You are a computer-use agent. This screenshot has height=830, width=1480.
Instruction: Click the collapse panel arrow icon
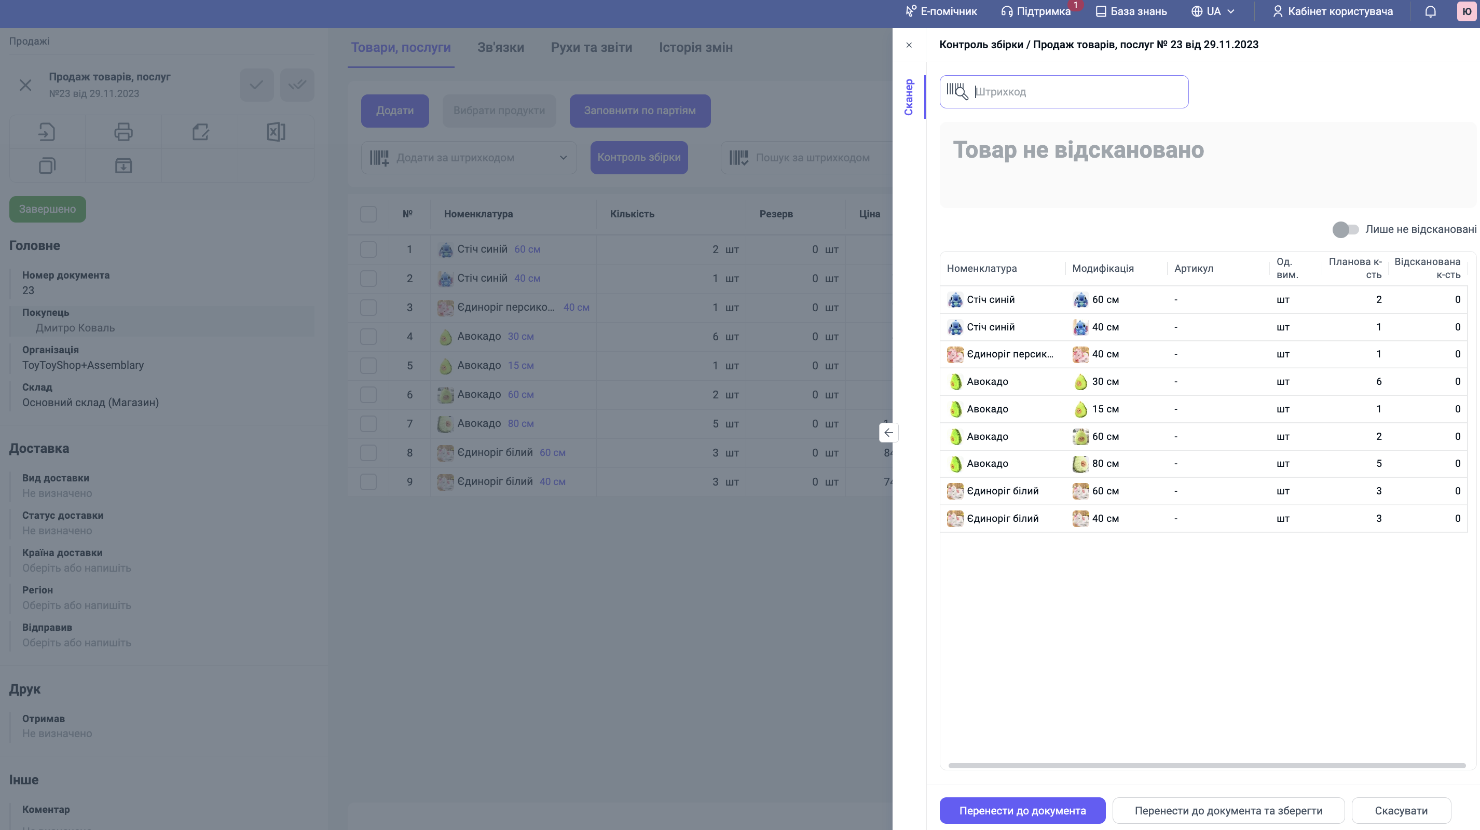[x=888, y=433]
